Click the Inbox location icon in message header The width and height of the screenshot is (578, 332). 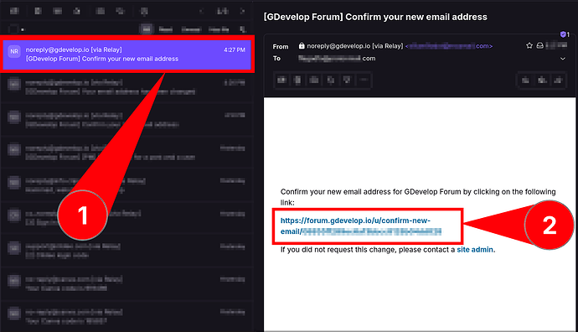pyautogui.click(x=540, y=46)
